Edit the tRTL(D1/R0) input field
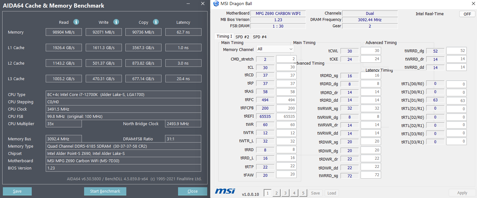Viewport: 477px width, 198px height. 456,101
